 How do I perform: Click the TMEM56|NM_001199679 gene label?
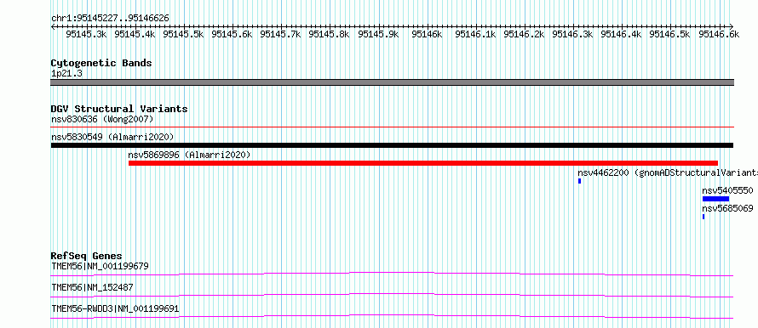tap(100, 266)
